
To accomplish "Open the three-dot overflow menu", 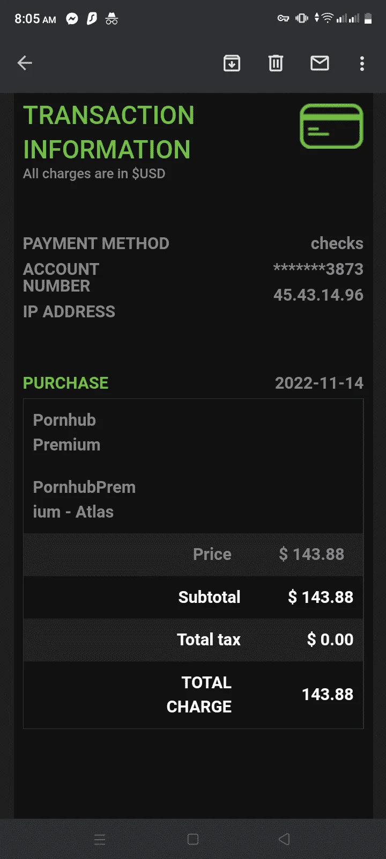I will pyautogui.click(x=362, y=63).
